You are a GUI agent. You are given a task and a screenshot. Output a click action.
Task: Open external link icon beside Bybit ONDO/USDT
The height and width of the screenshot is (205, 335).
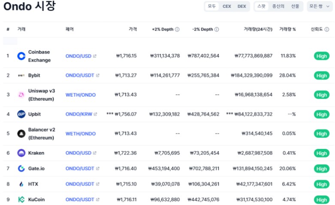(x=97, y=75)
